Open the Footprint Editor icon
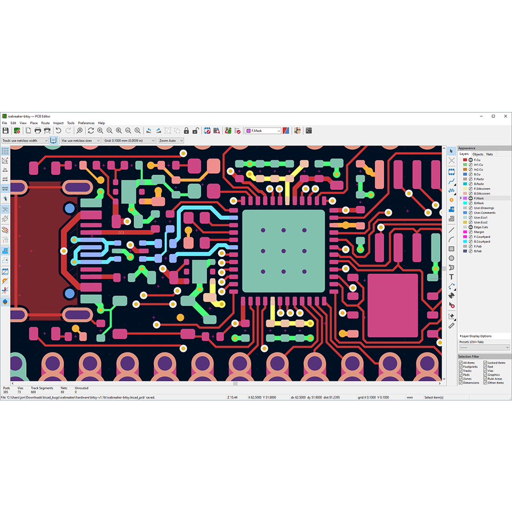Image resolution: width=512 pixels, height=512 pixels. coord(207,131)
